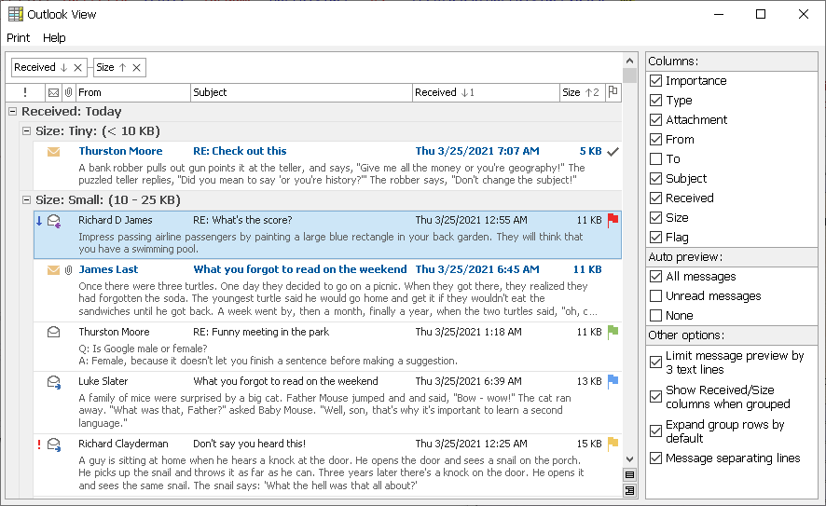Select Unread messages auto preview option

655,296
